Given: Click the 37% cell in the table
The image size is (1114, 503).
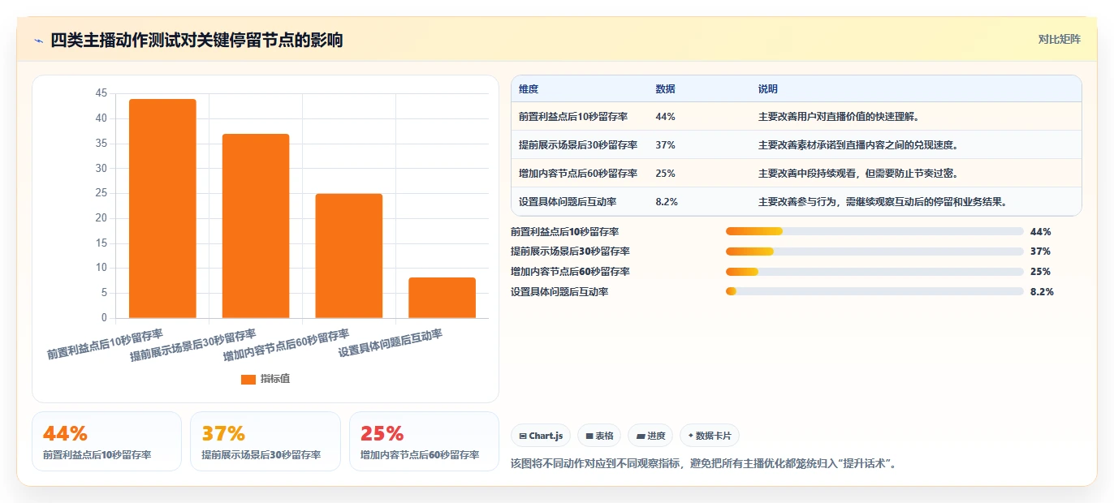Looking at the screenshot, I should [x=665, y=145].
